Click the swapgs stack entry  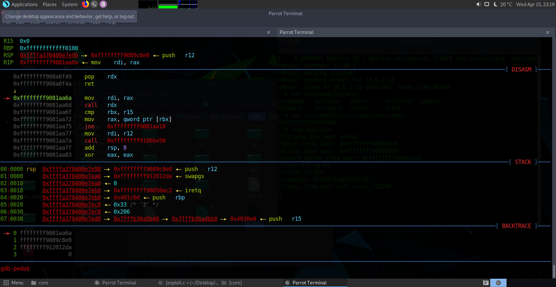click(195, 176)
